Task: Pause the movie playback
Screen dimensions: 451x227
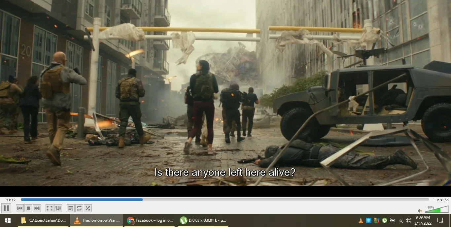Action: [x=6, y=208]
